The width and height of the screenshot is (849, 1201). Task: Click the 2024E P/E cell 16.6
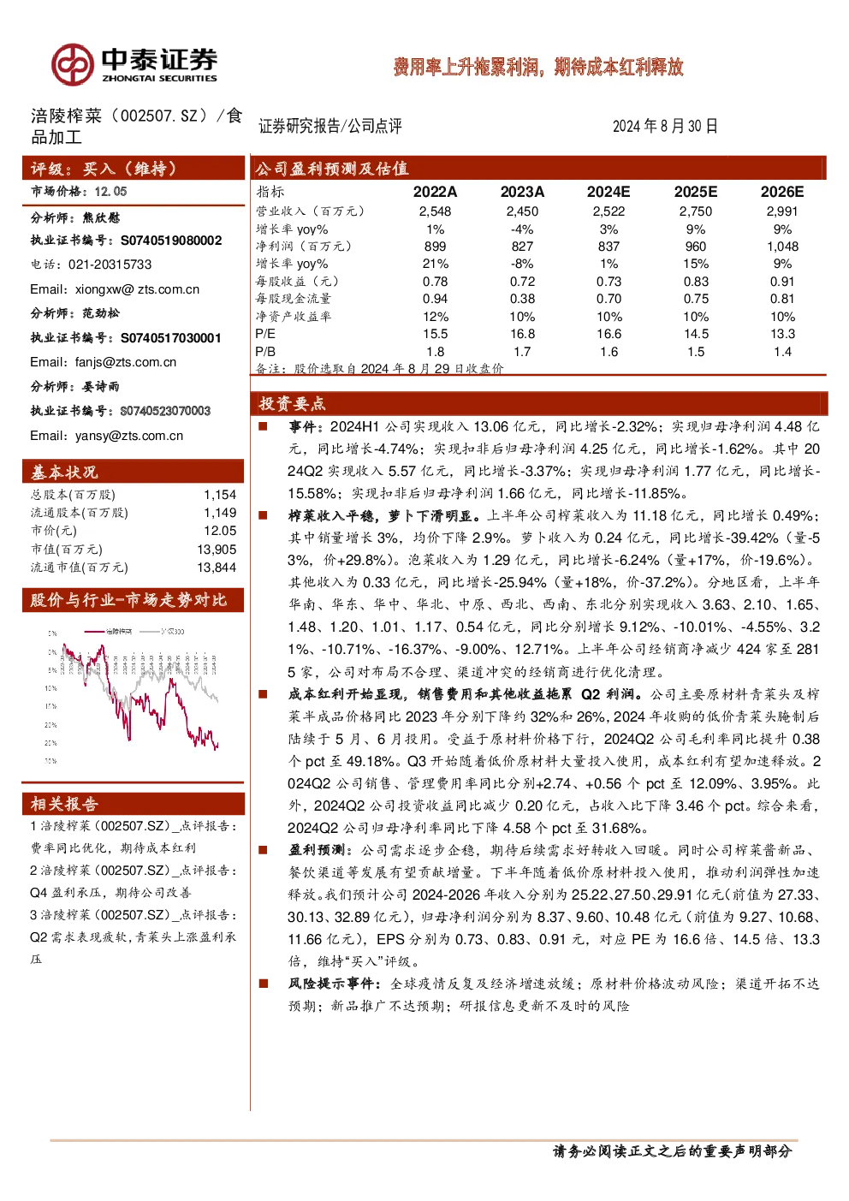(x=609, y=334)
